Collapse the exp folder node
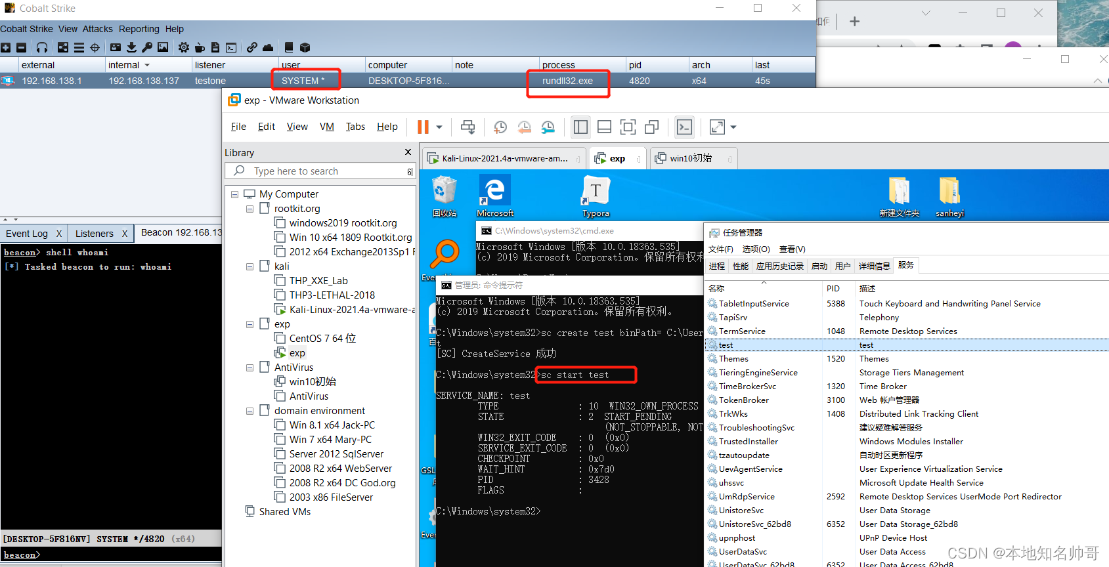1109x567 pixels. pos(250,324)
